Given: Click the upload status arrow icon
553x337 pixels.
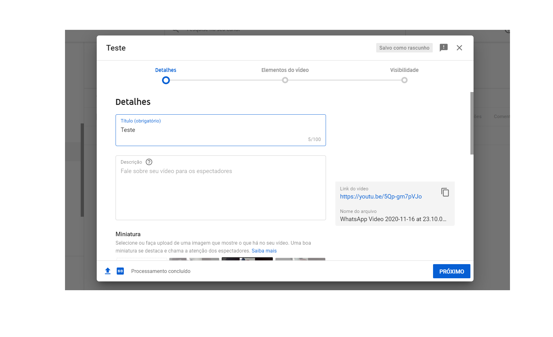Looking at the screenshot, I should [108, 271].
